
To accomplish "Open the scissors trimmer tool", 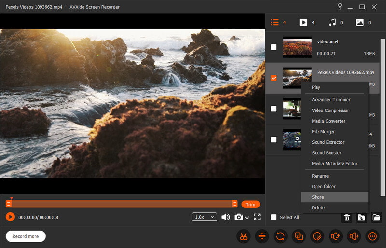I will 244,236.
